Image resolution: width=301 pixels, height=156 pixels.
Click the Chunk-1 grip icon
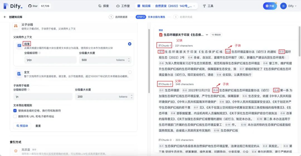coord(160,46)
